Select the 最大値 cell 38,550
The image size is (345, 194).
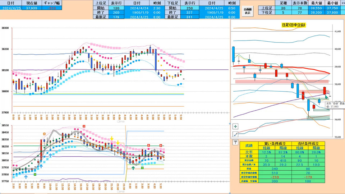tap(316, 8)
